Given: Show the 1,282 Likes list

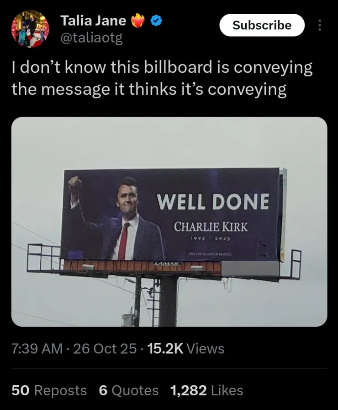Looking at the screenshot, I should coord(206,390).
